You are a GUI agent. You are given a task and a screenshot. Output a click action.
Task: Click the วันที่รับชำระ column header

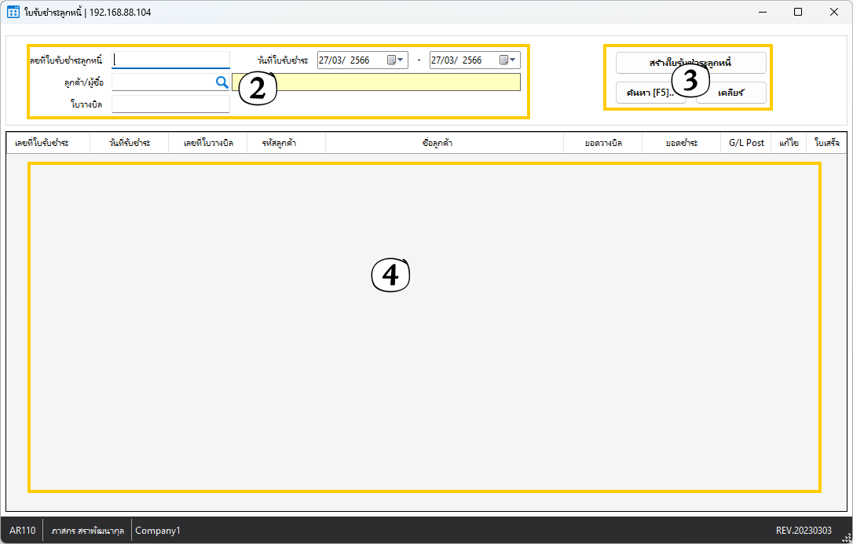pos(130,143)
